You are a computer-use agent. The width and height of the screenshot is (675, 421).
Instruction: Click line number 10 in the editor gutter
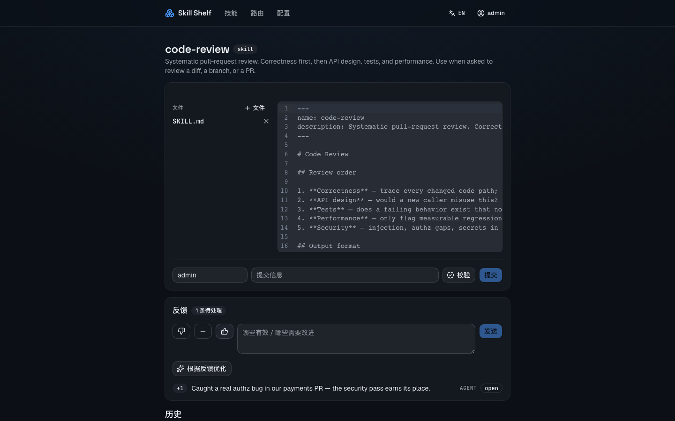tap(284, 191)
